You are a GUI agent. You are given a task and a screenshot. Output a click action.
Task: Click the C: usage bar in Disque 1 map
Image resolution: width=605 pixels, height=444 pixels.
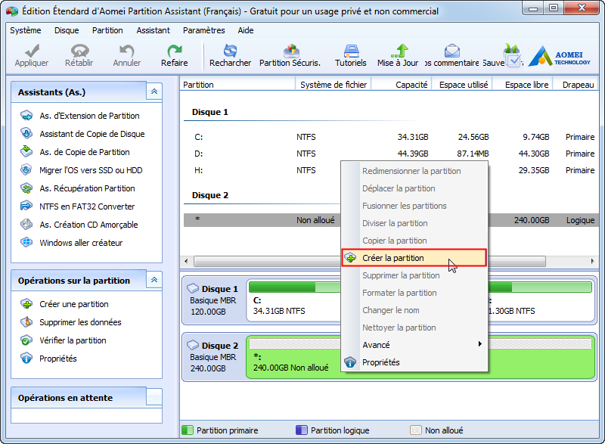[295, 287]
